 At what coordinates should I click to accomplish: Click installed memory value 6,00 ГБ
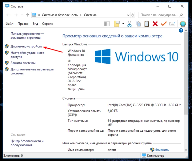click(x=112, y=111)
